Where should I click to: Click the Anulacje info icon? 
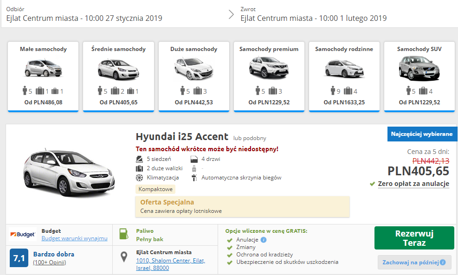pos(264,240)
